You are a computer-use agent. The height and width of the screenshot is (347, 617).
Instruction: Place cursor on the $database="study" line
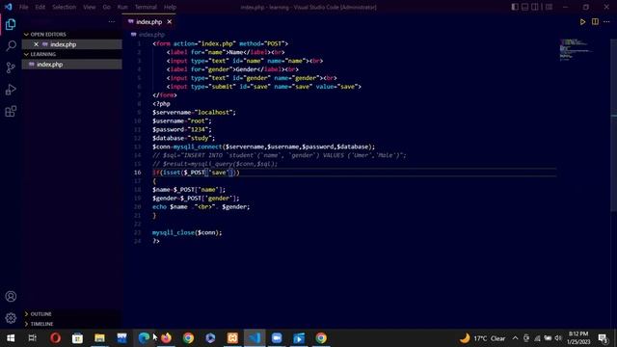[x=184, y=138]
